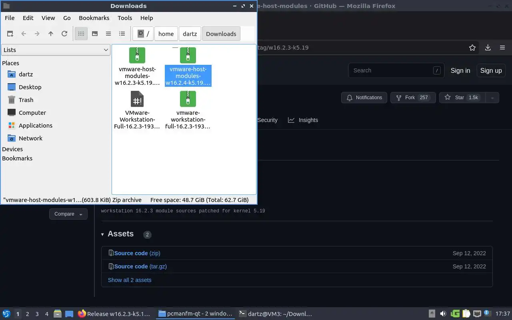The width and height of the screenshot is (512, 320).
Task: Open the File menu
Action: point(10,18)
